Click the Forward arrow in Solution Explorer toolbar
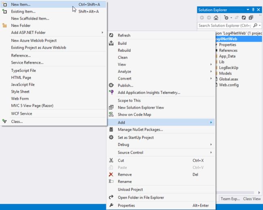The height and width of the screenshot is (210, 263). pyautogui.click(x=209, y=17)
